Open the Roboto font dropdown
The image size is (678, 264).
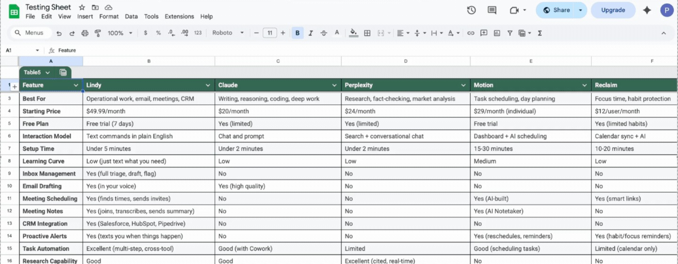point(228,33)
